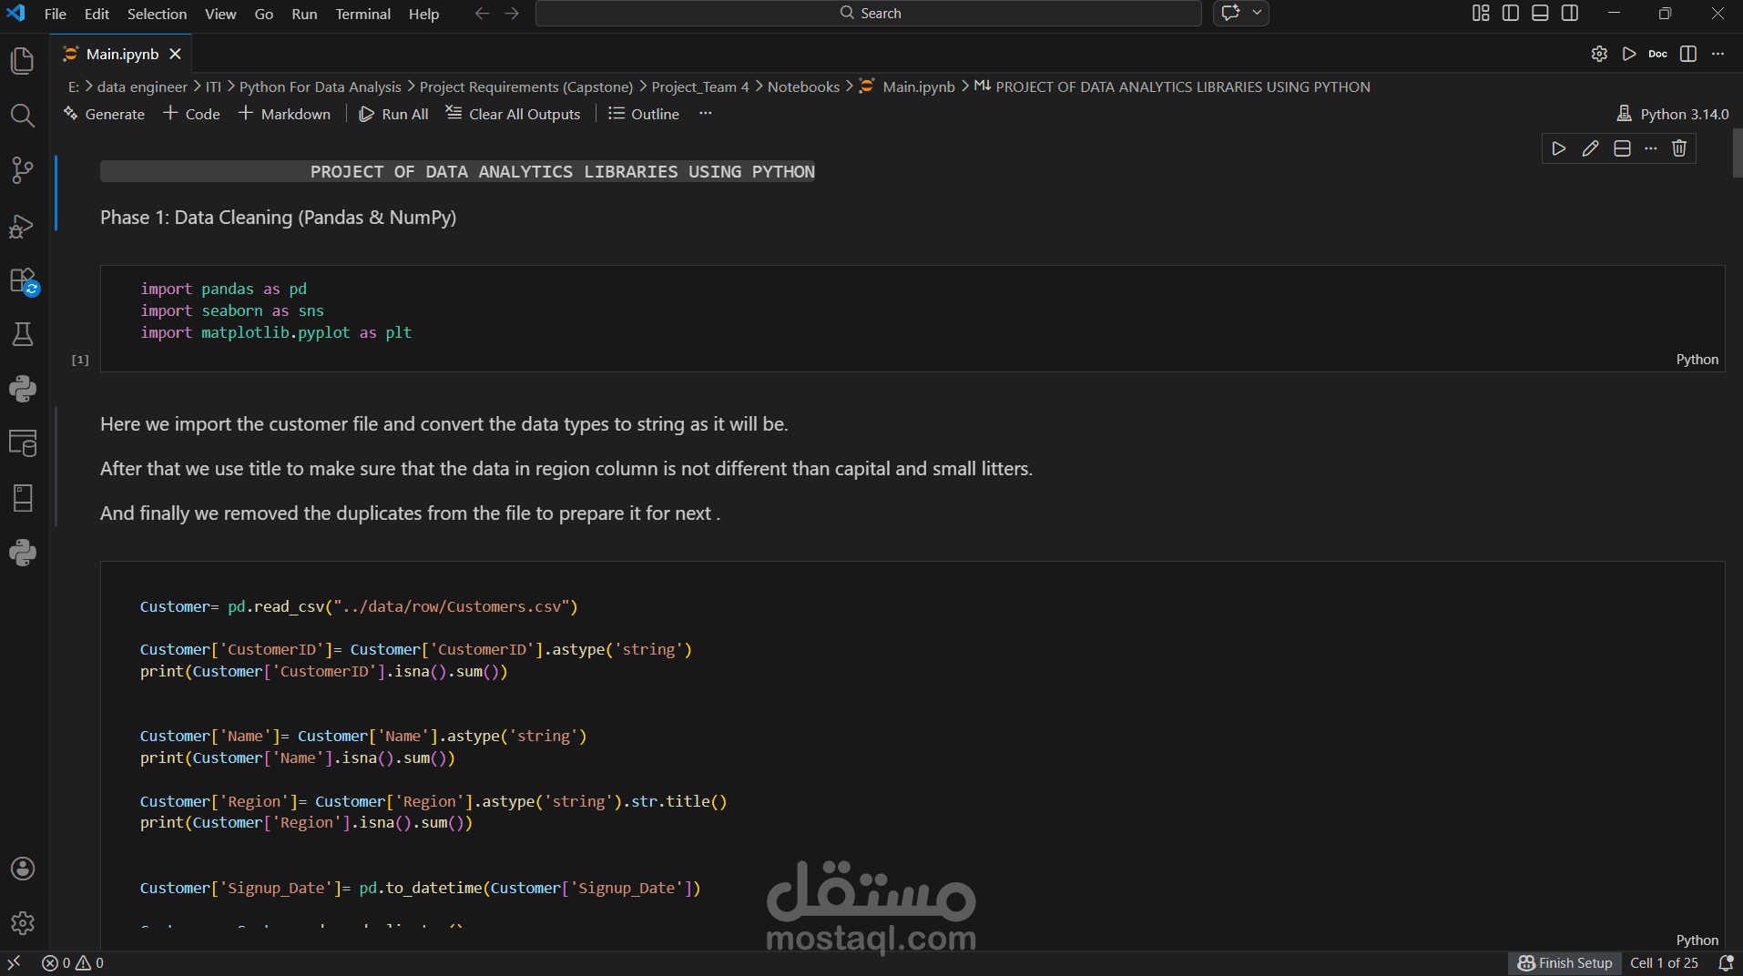Open the Manage gear in activity bar
This screenshot has width=1743, height=976.
(23, 923)
